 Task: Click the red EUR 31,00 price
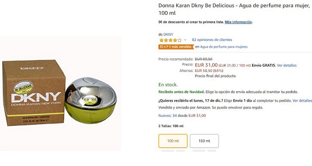[206, 65]
